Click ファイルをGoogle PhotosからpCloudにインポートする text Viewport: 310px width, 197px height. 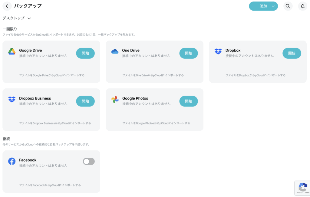(x=156, y=123)
